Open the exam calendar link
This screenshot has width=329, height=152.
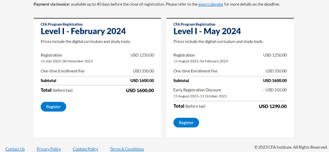(210, 4)
